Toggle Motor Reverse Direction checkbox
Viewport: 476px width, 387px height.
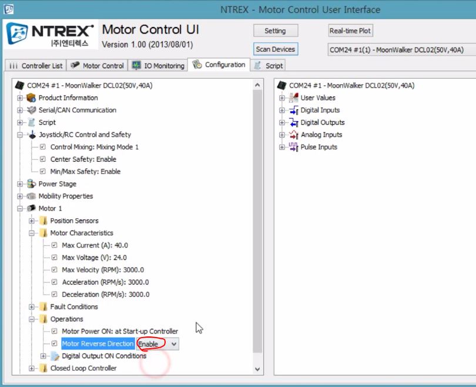(54, 343)
